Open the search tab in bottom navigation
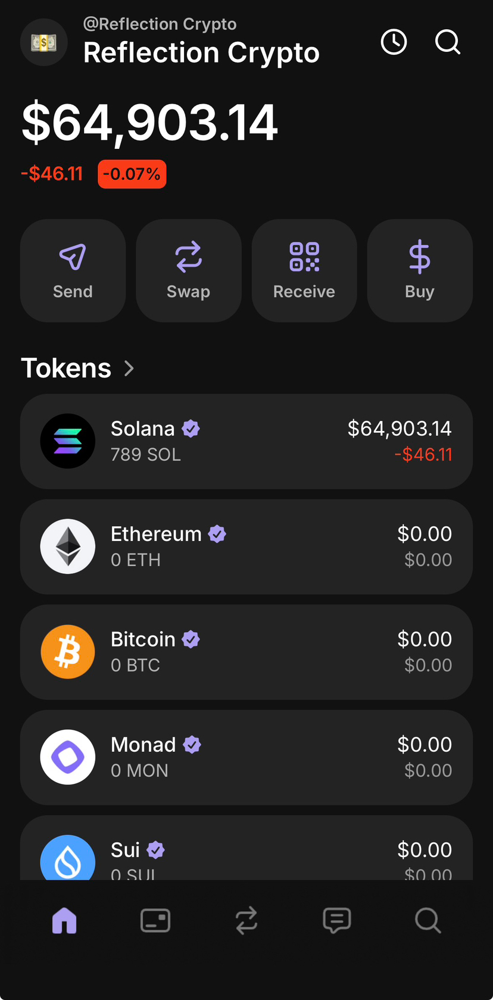This screenshot has height=1000, width=493. pyautogui.click(x=428, y=920)
